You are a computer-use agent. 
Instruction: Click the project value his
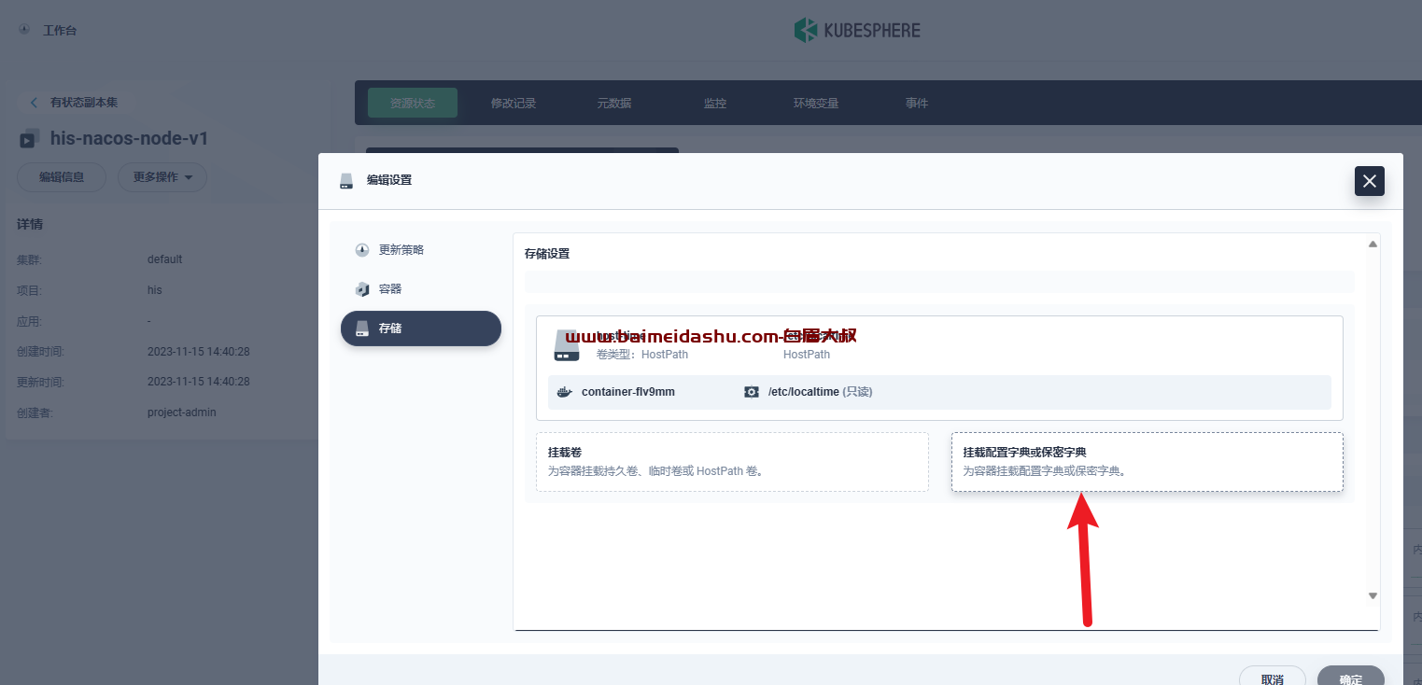(x=155, y=290)
